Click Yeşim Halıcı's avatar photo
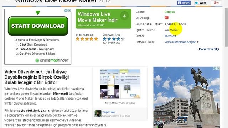Image resolution: width=228 pixels, height=128 pixels. (x=98, y=113)
